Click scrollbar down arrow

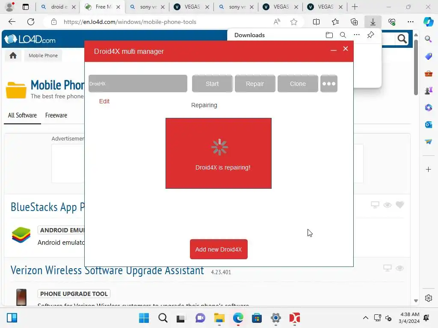coord(416,301)
